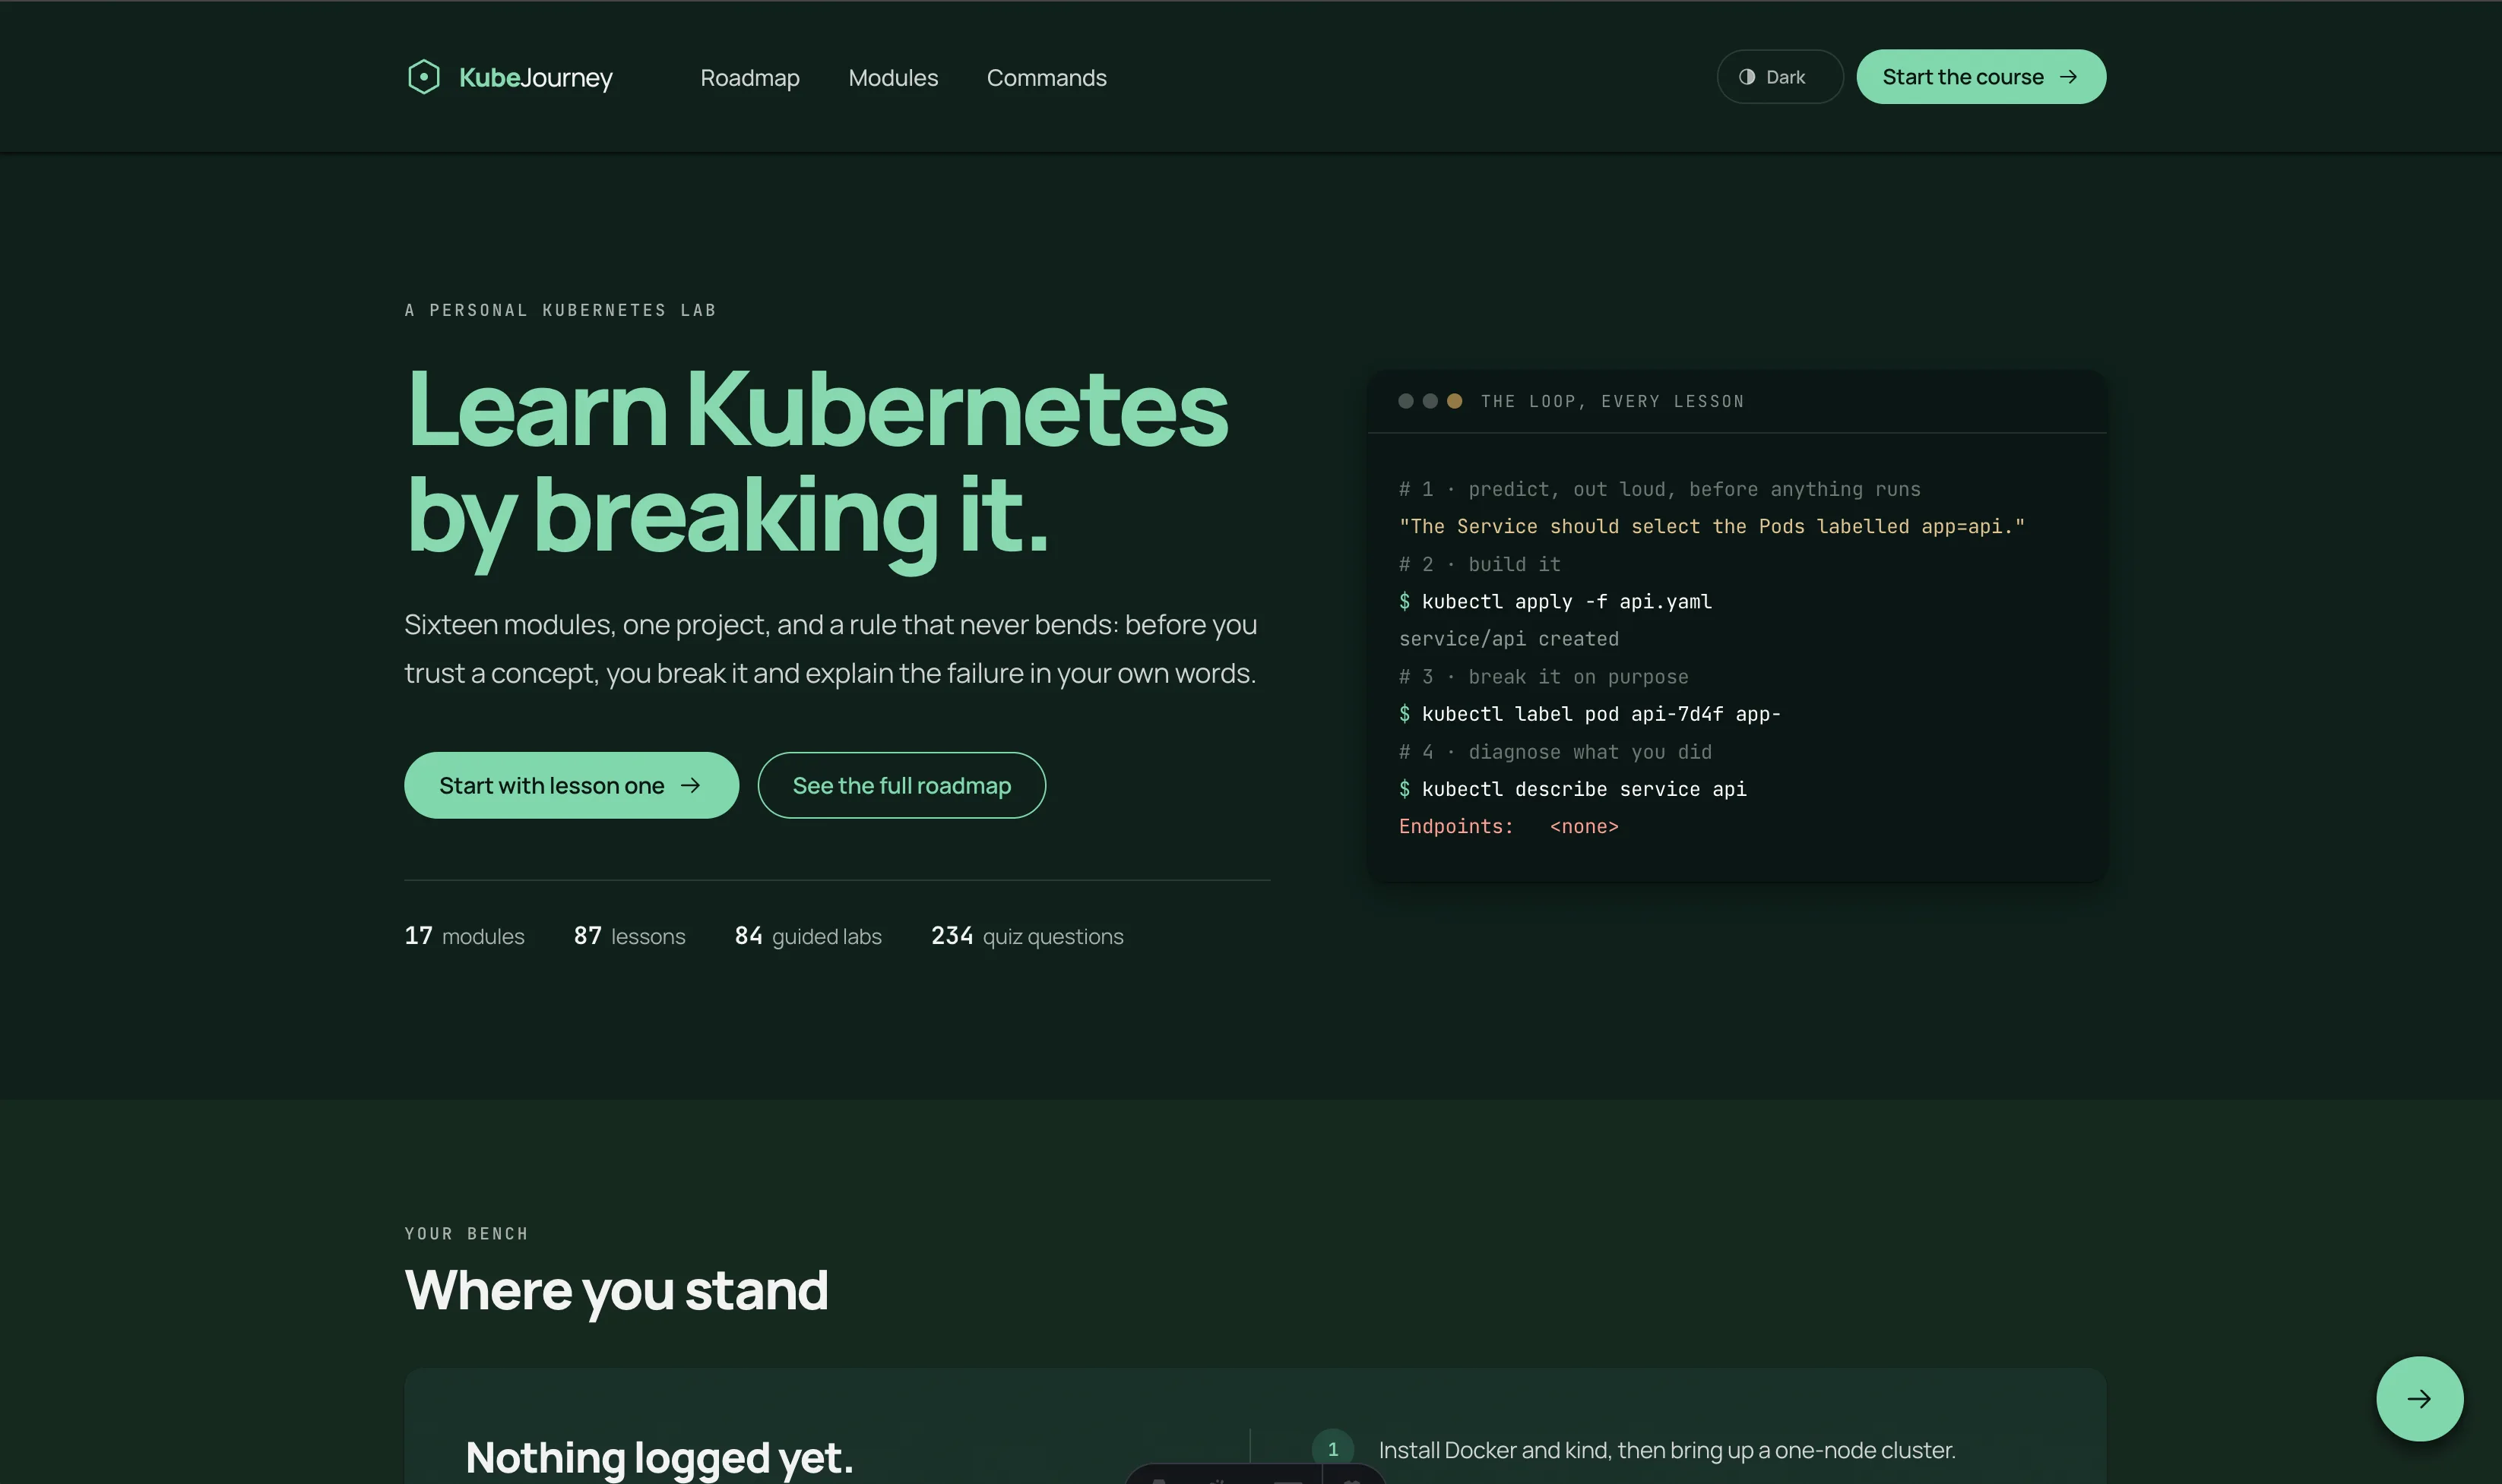Click the KubeJourney hexagon logo icon
Image resolution: width=2502 pixels, height=1484 pixels.
click(423, 77)
